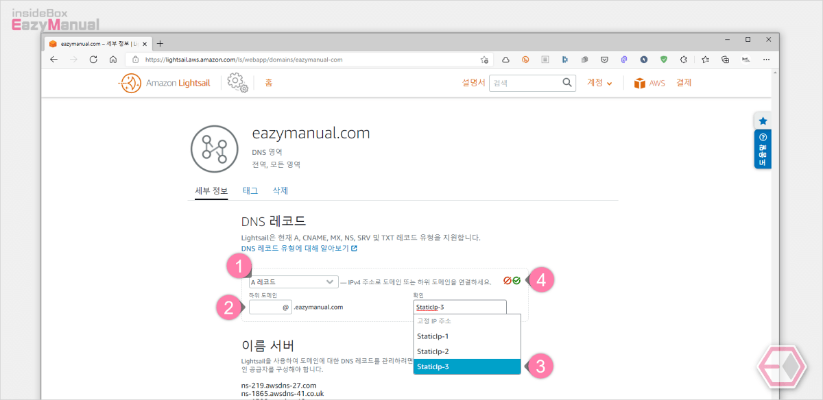Image resolution: width=823 pixels, height=400 pixels.
Task: Open the blue 도움말 help side tab
Action: click(763, 149)
